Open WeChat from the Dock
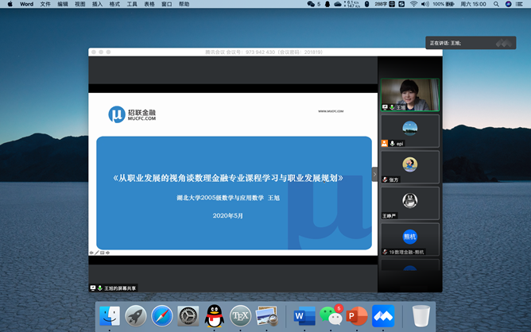The height and width of the screenshot is (332, 531). pos(331,316)
